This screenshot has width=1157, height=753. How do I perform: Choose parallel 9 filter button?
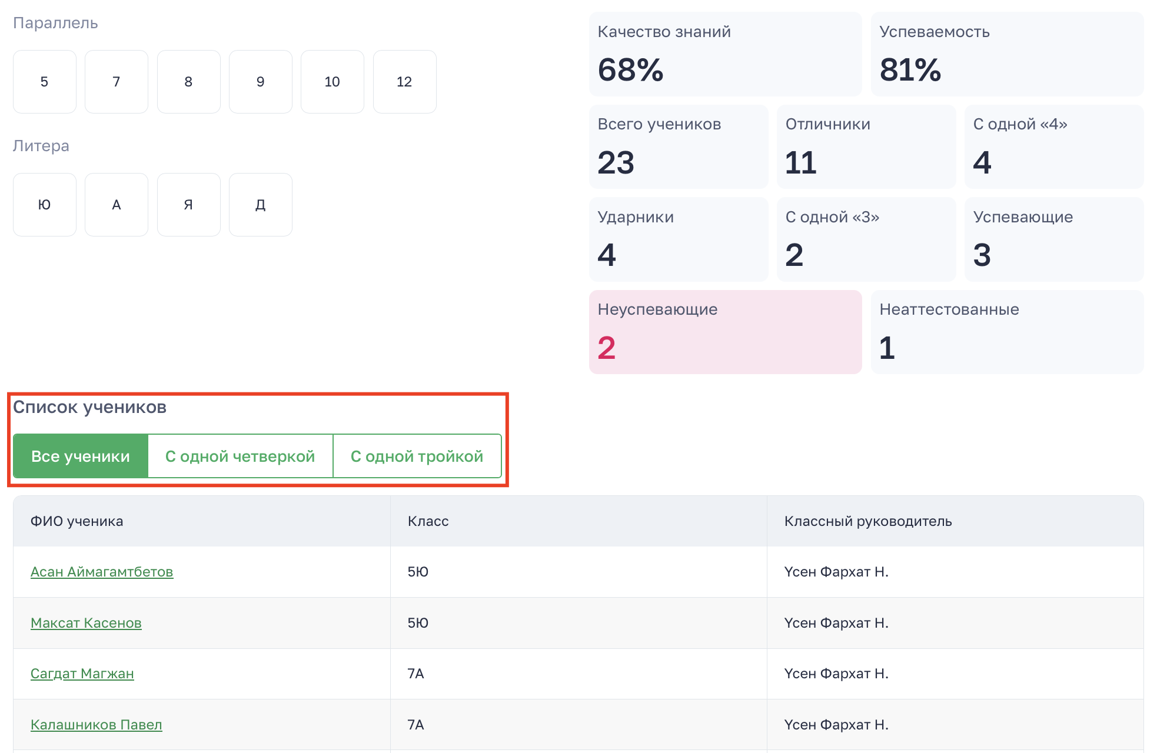click(260, 82)
